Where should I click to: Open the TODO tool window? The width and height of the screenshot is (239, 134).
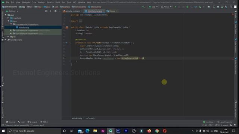[44, 122]
